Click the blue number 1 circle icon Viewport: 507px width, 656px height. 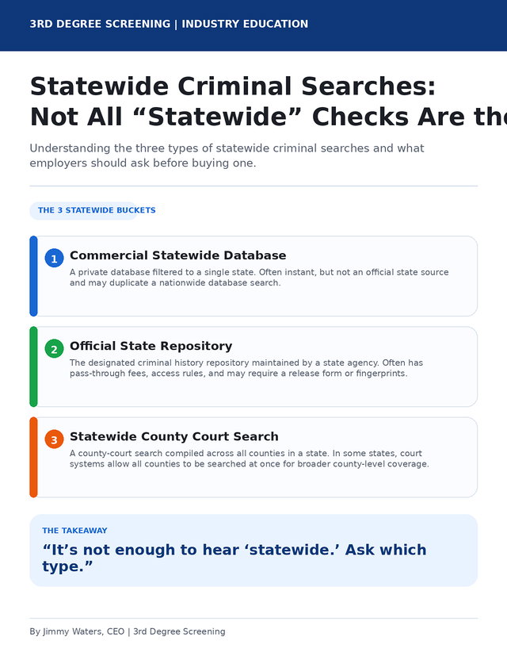click(55, 258)
